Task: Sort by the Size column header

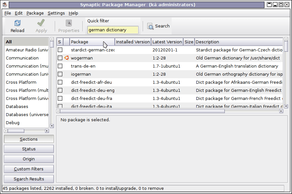Action: 189,42
